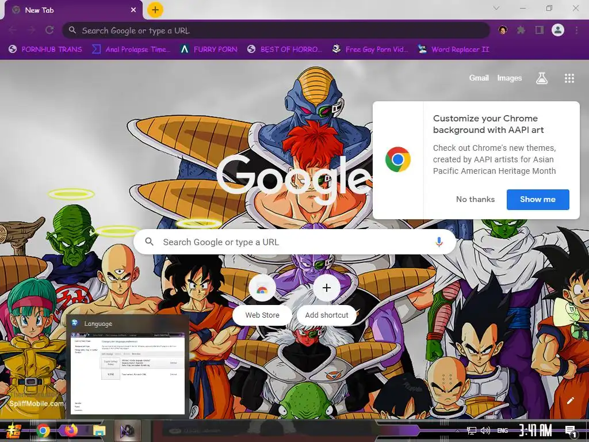The image size is (589, 442).
Task: Open the Language window thumbnail preview
Action: point(128,366)
